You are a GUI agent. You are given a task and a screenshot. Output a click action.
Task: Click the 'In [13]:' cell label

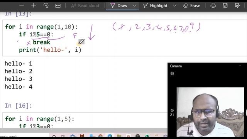(18, 14)
